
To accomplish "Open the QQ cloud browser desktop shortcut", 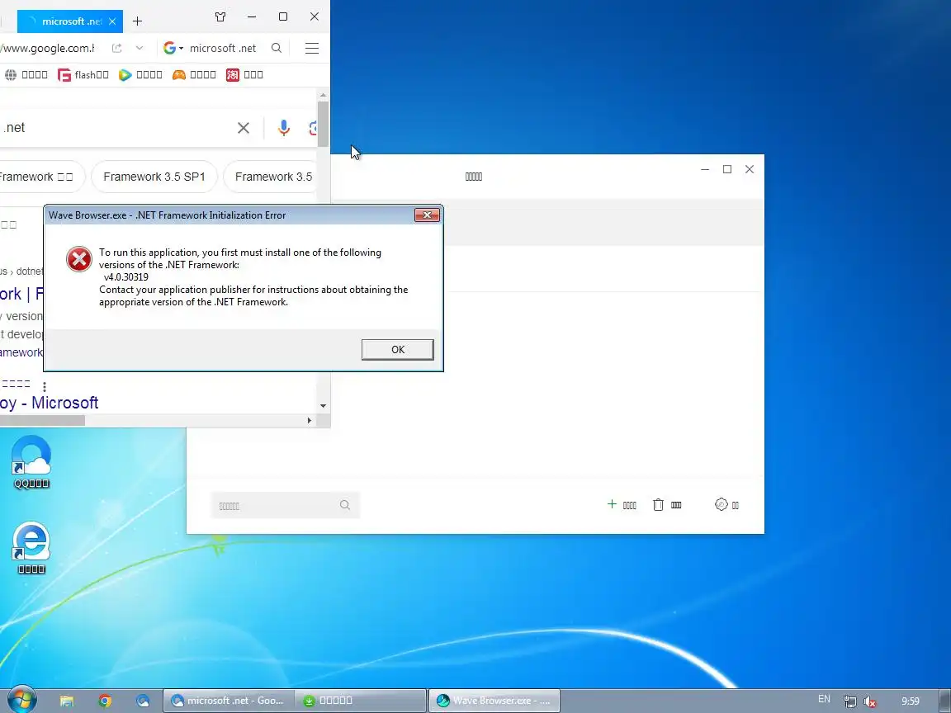I will pos(31,461).
